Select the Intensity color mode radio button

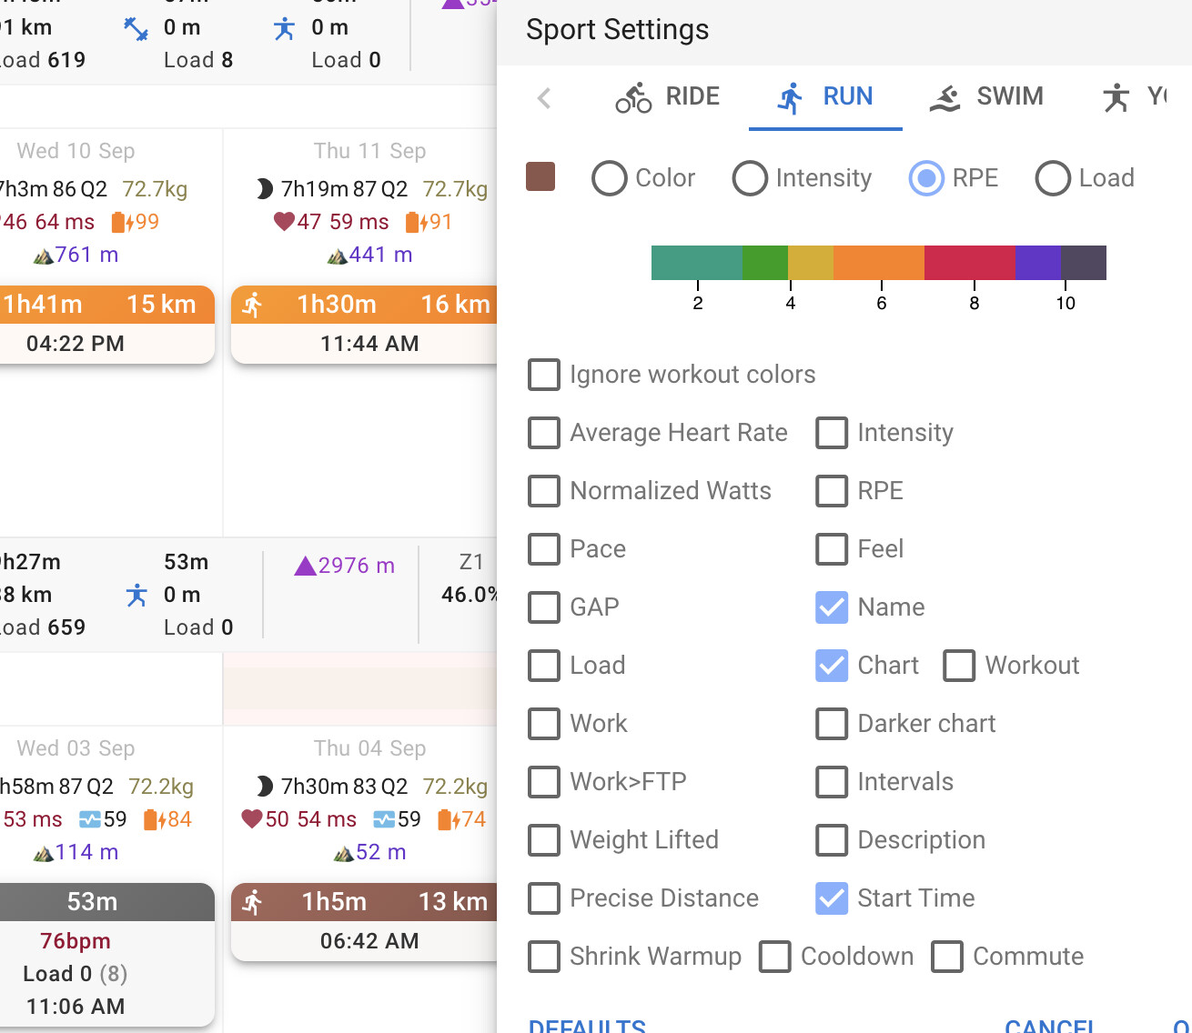[x=750, y=178]
